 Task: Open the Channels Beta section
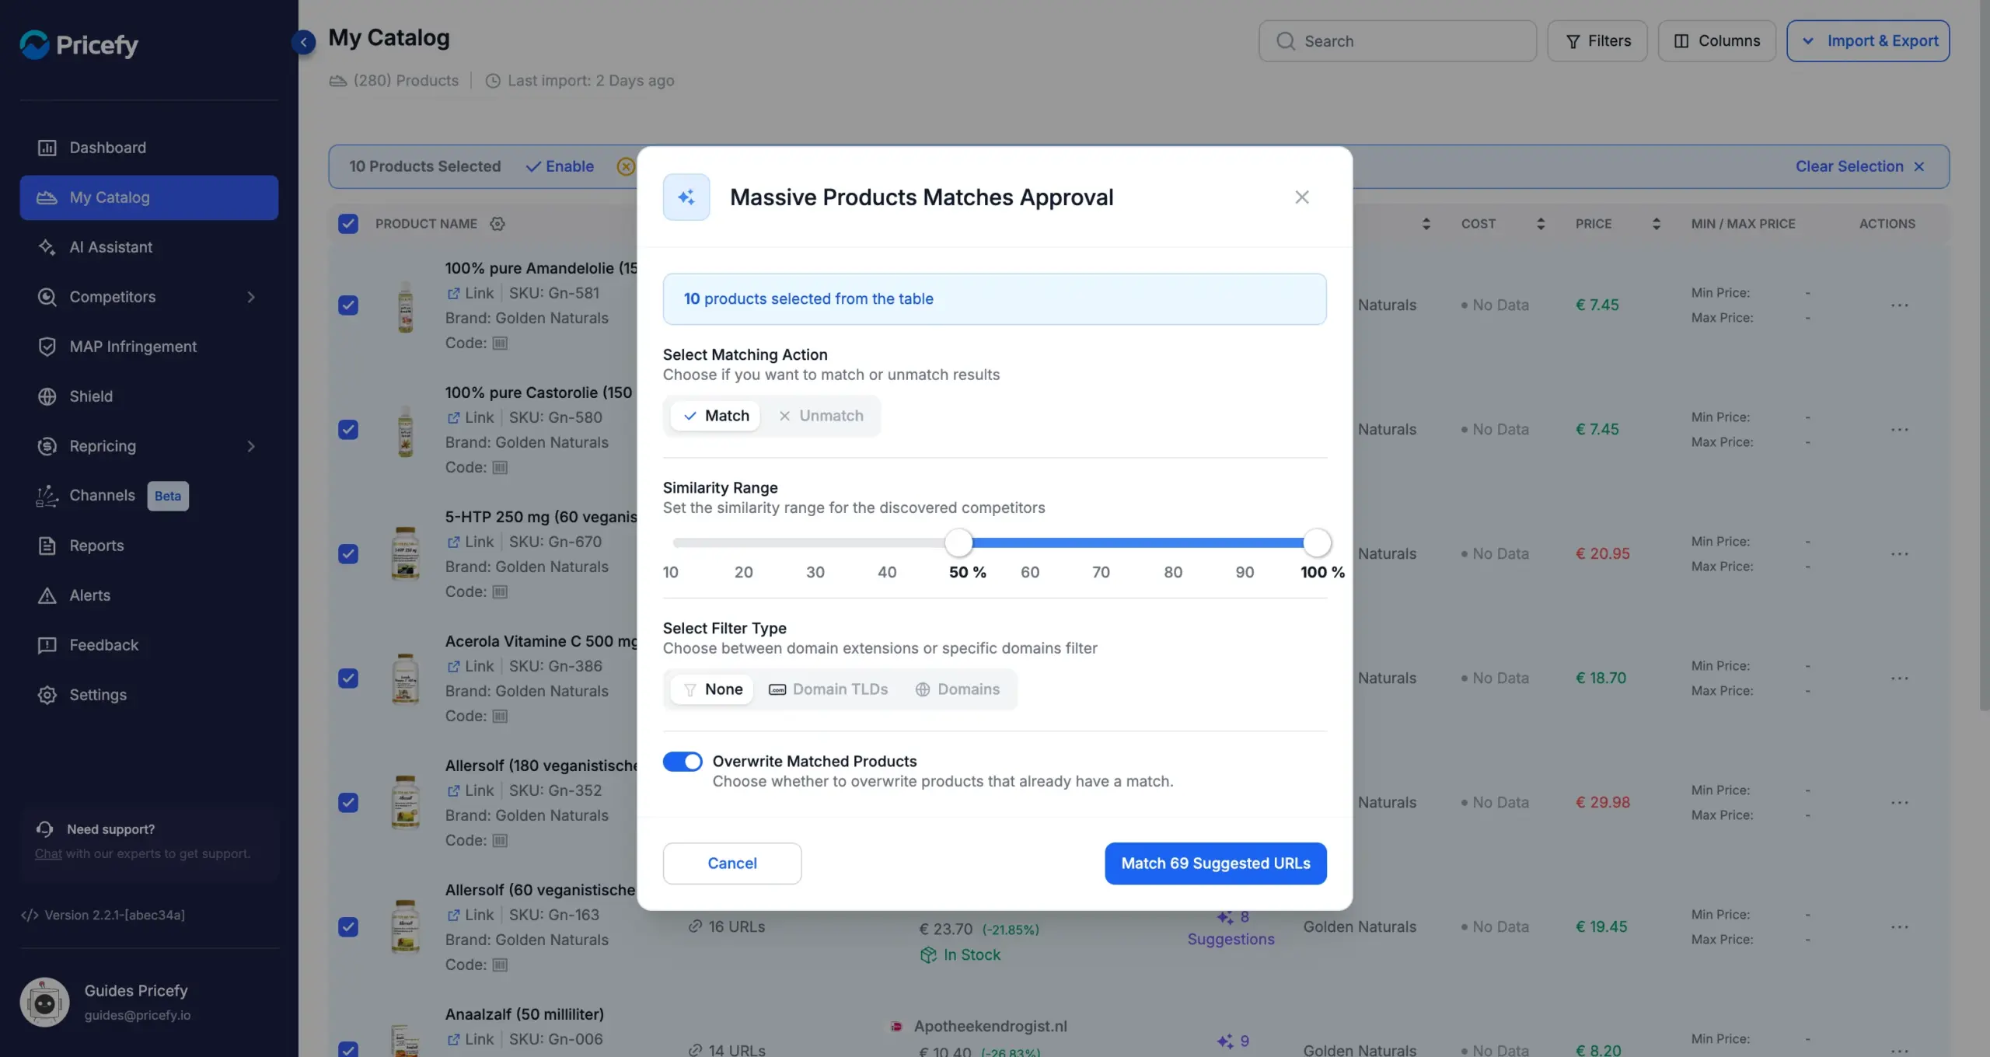click(148, 496)
